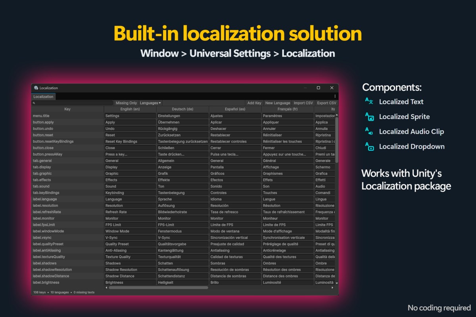Click the Add Key button
Image resolution: width=476 pixels, height=317 pixels.
254,103
